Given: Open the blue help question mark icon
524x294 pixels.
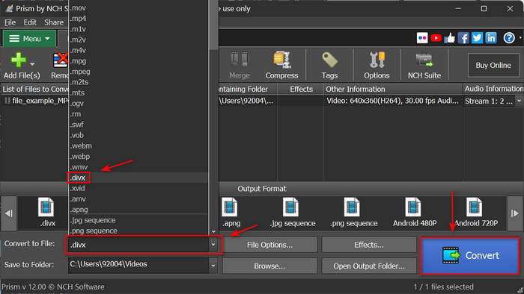Looking at the screenshot, I should [x=509, y=38].
